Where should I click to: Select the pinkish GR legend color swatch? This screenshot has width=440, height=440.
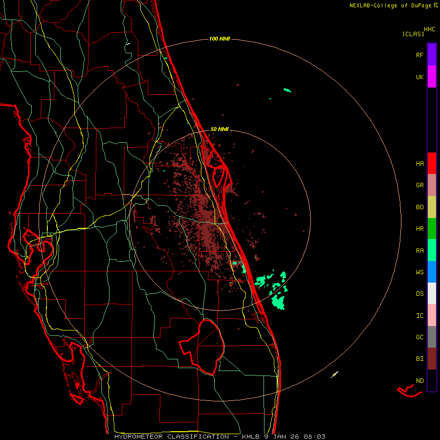point(432,185)
